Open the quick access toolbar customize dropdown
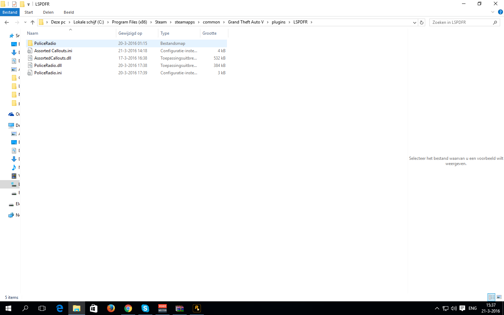Viewport: 504px width, 315px height. (x=28, y=5)
